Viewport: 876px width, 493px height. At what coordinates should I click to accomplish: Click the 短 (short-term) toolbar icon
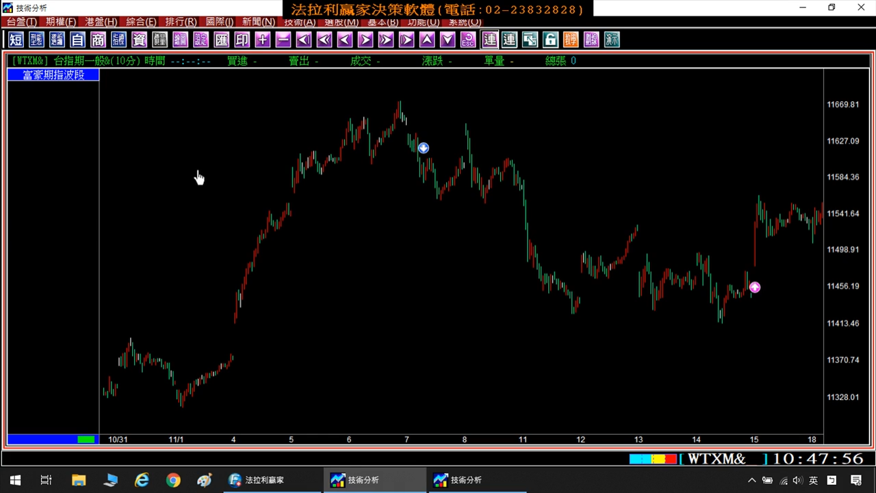(16, 40)
